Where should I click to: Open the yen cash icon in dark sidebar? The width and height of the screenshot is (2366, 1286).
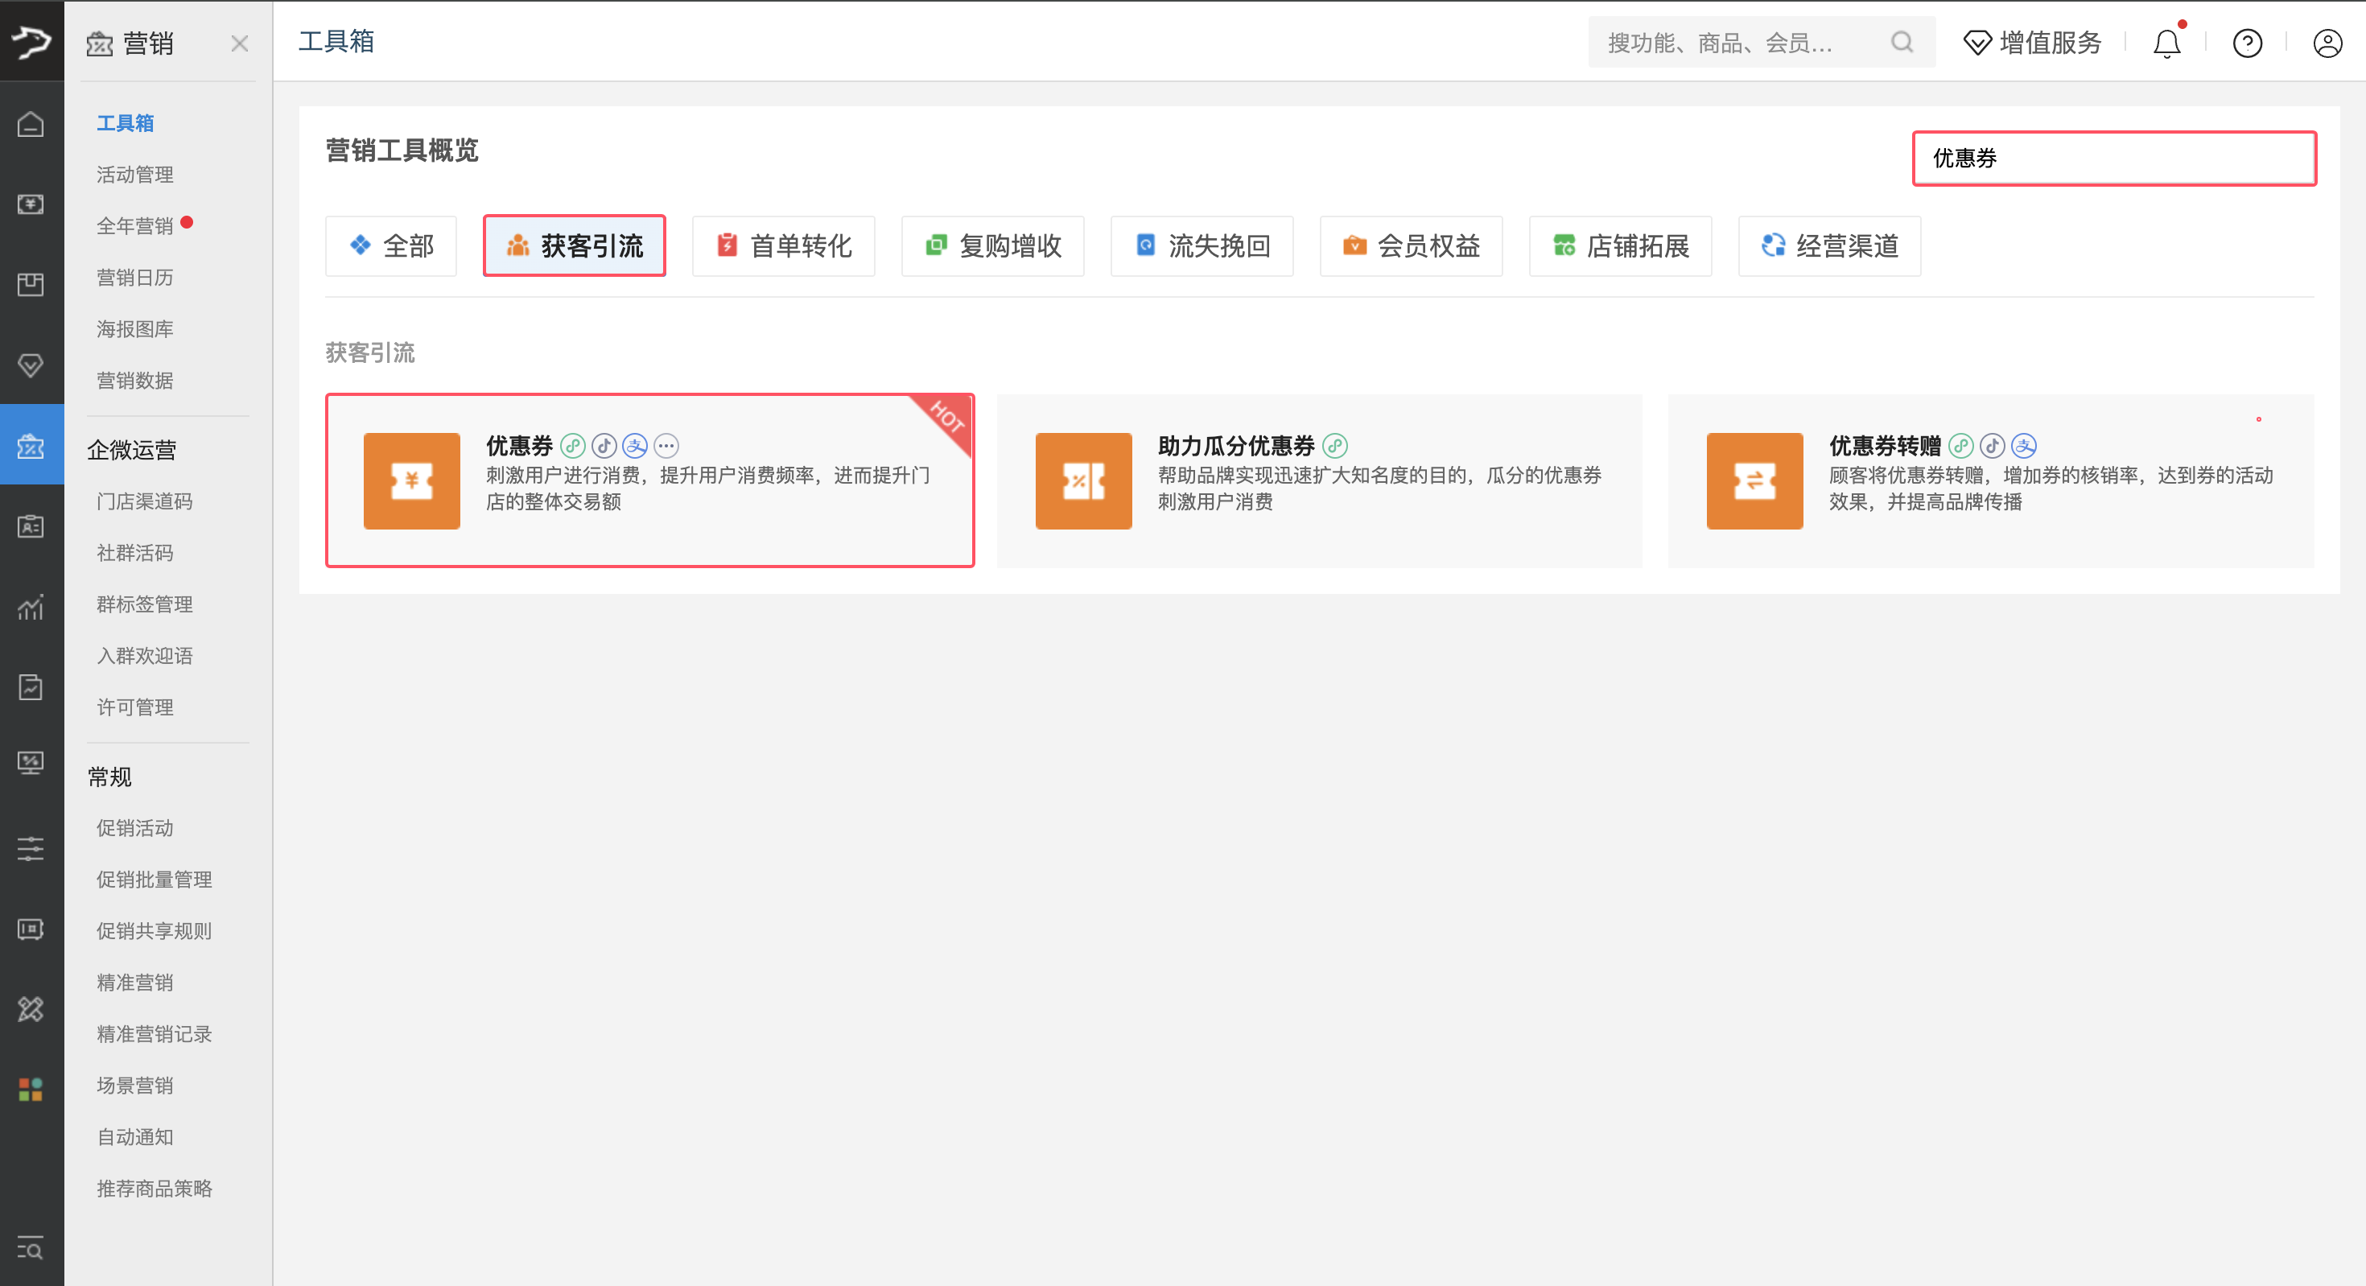[31, 204]
